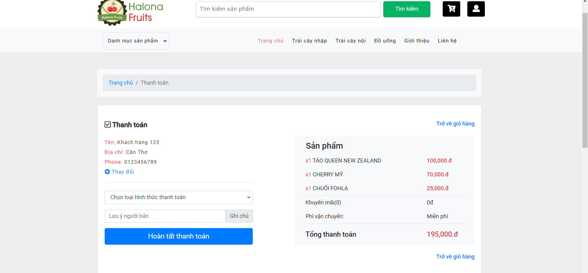
Task: Click the Phí vận chuyển label
Action: pos(324,216)
